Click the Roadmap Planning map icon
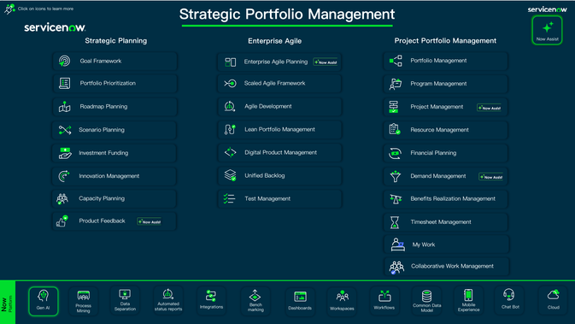 pyautogui.click(x=65, y=106)
